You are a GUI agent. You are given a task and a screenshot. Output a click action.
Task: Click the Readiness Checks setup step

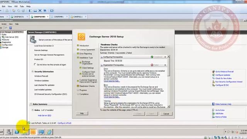(87, 86)
